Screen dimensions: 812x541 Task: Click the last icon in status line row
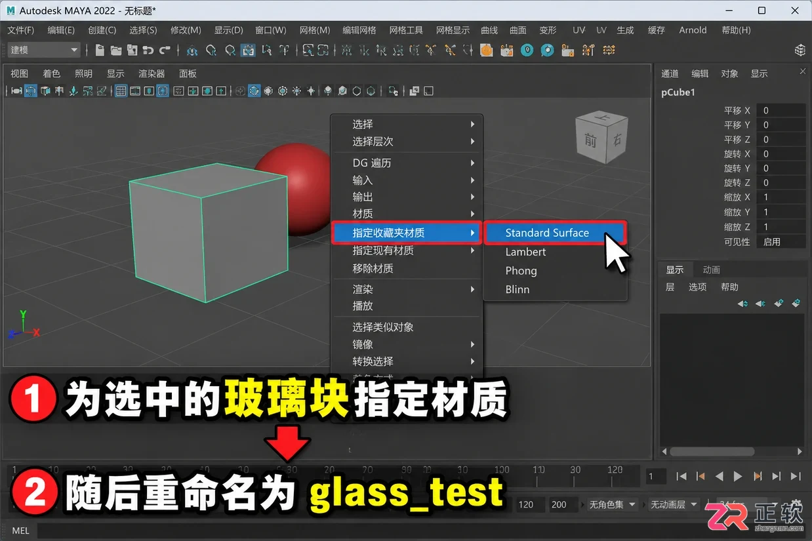tap(609, 50)
